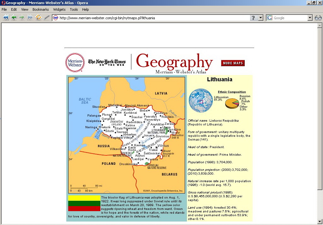Open the Widgets menu
The width and height of the screenshot is (323, 225).
59,9
